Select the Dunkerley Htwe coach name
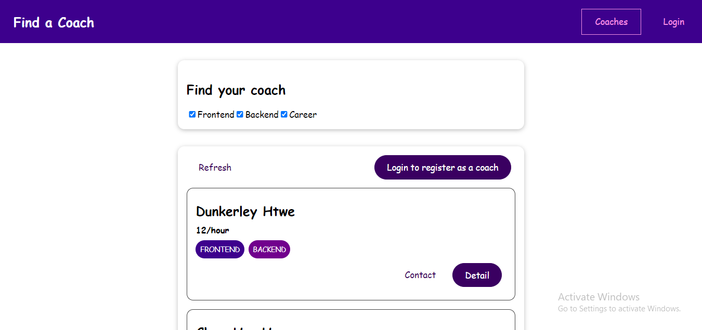The width and height of the screenshot is (702, 330). click(245, 212)
